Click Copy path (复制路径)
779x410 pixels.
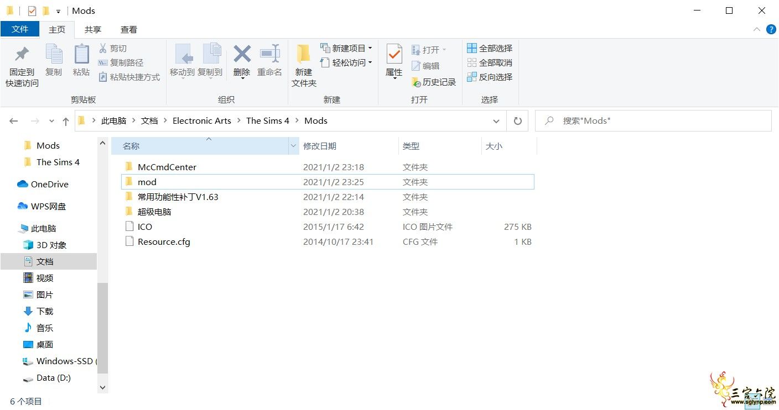[x=121, y=63]
